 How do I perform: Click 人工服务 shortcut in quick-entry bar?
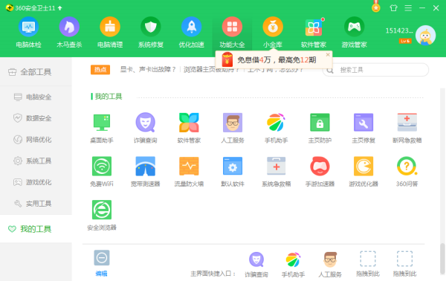tap(330, 265)
